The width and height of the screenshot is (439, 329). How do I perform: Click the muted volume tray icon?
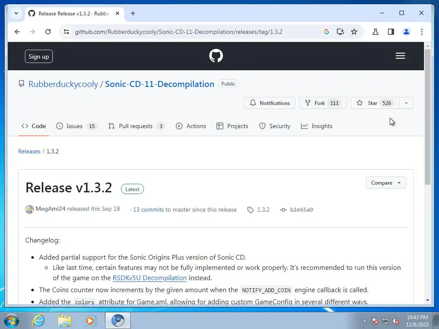click(396, 321)
